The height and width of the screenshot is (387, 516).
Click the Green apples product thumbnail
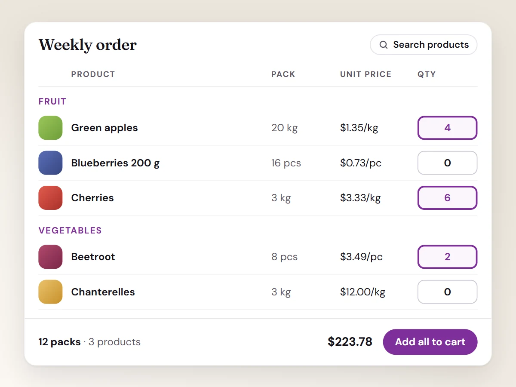[50, 128]
